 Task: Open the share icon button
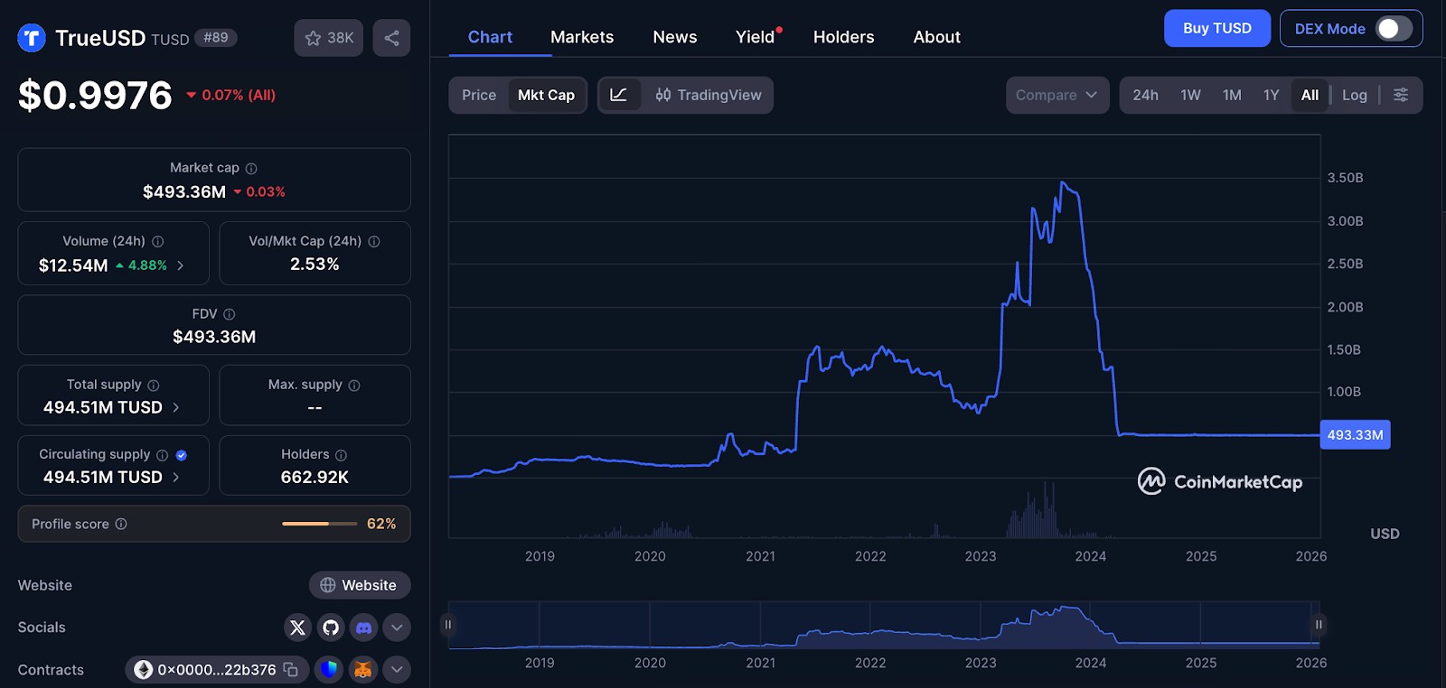pyautogui.click(x=391, y=38)
